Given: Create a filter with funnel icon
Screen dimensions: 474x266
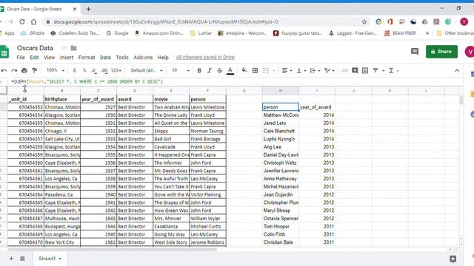Looking at the screenshot, I should tap(375, 71).
